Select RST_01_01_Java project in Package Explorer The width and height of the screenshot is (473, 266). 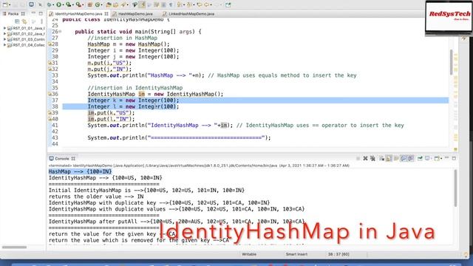(26, 28)
